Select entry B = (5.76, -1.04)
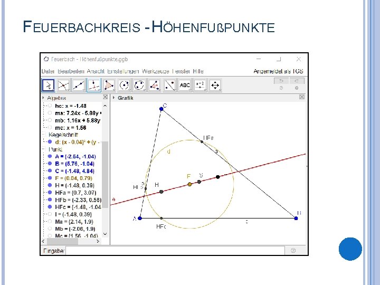 click(74, 164)
